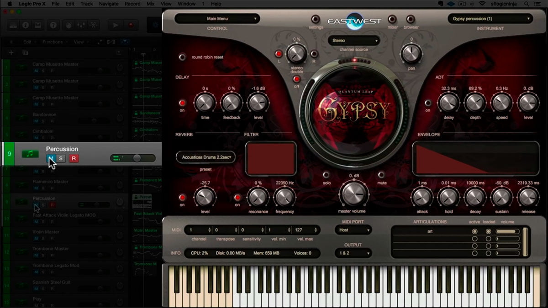Click the envelope graph display
Screen dimensions: 548x308
(475, 158)
